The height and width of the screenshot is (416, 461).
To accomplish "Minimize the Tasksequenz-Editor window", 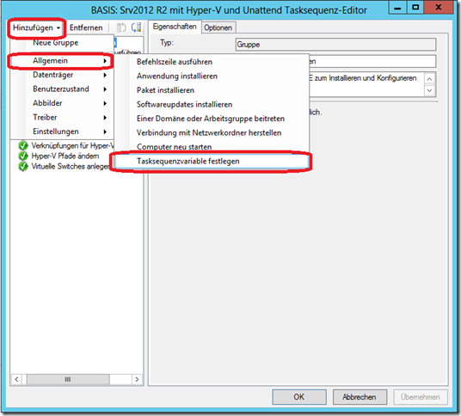I will tap(398, 8).
